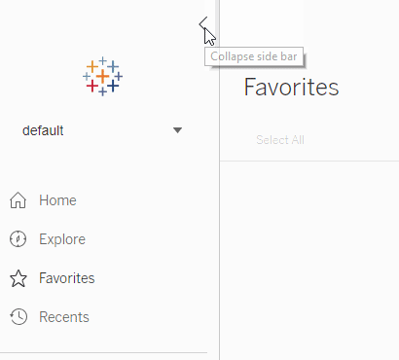
Task: Click the "Collapse side bar" tooltip
Action: coord(254,56)
